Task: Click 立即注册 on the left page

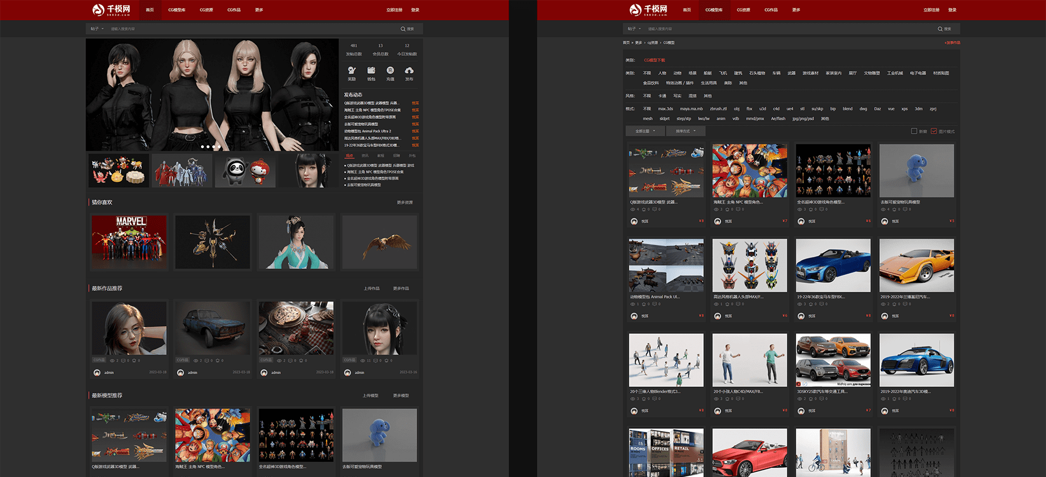Action: pos(394,10)
